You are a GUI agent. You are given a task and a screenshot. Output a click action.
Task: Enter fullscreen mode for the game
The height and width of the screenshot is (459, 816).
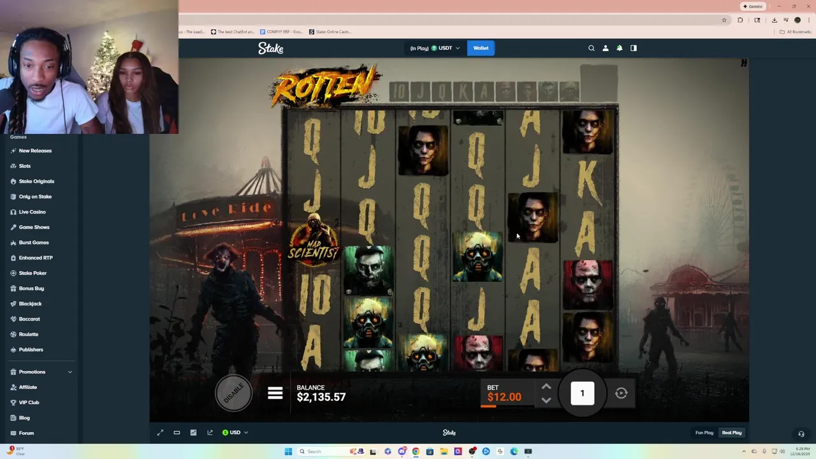pyautogui.click(x=160, y=433)
